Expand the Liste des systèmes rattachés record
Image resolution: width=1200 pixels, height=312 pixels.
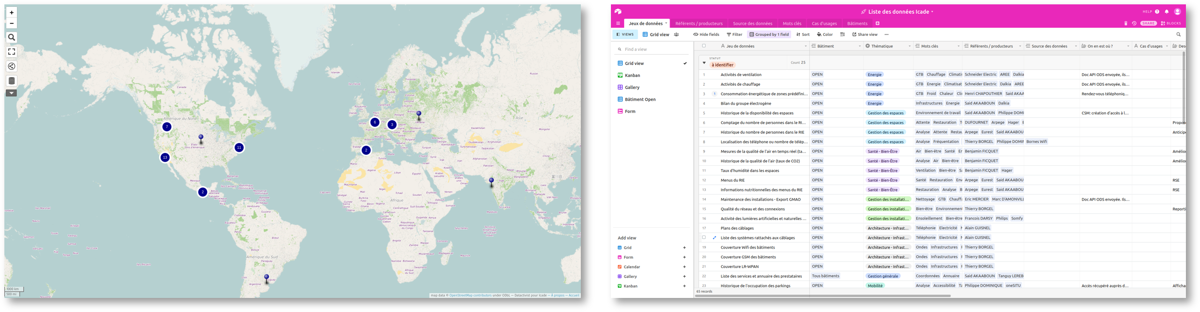pos(714,238)
